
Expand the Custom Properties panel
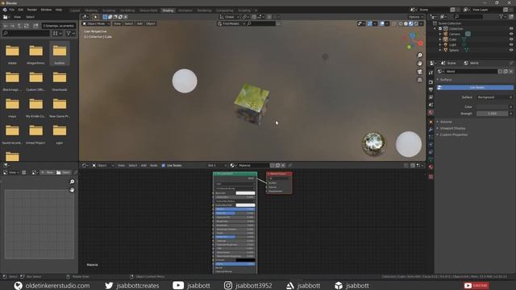point(454,135)
